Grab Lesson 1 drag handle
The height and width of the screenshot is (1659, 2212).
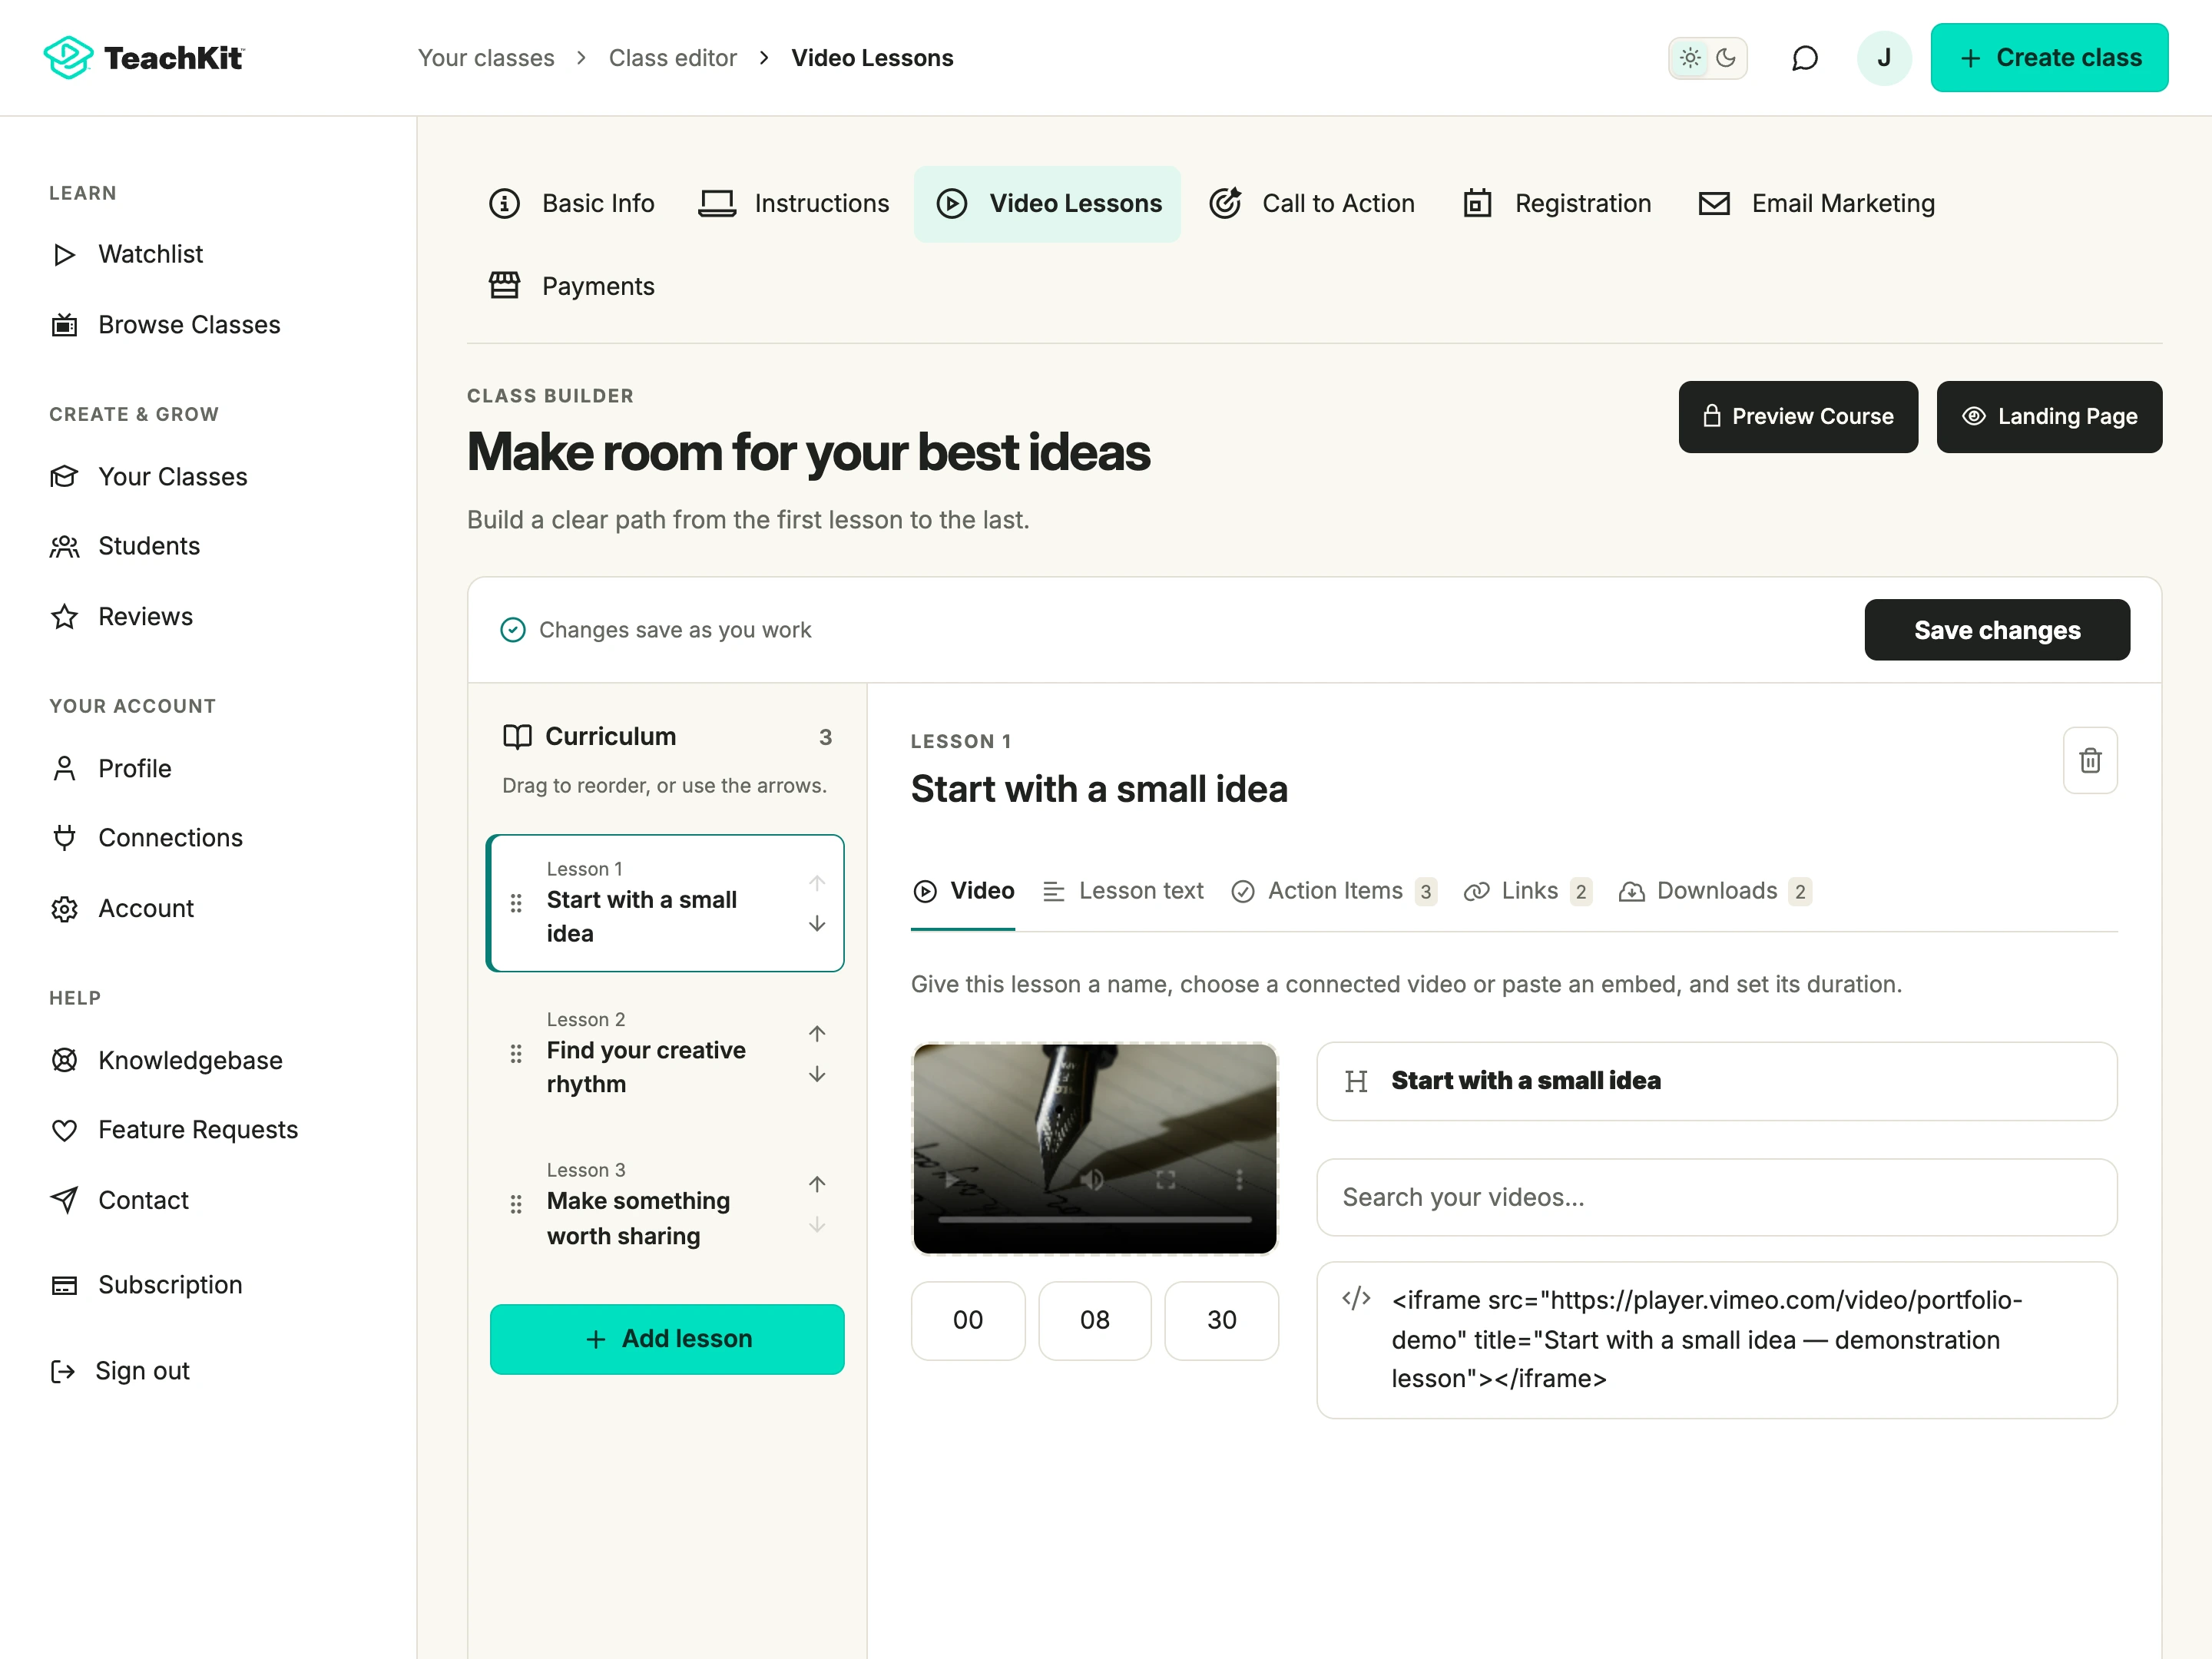516,903
